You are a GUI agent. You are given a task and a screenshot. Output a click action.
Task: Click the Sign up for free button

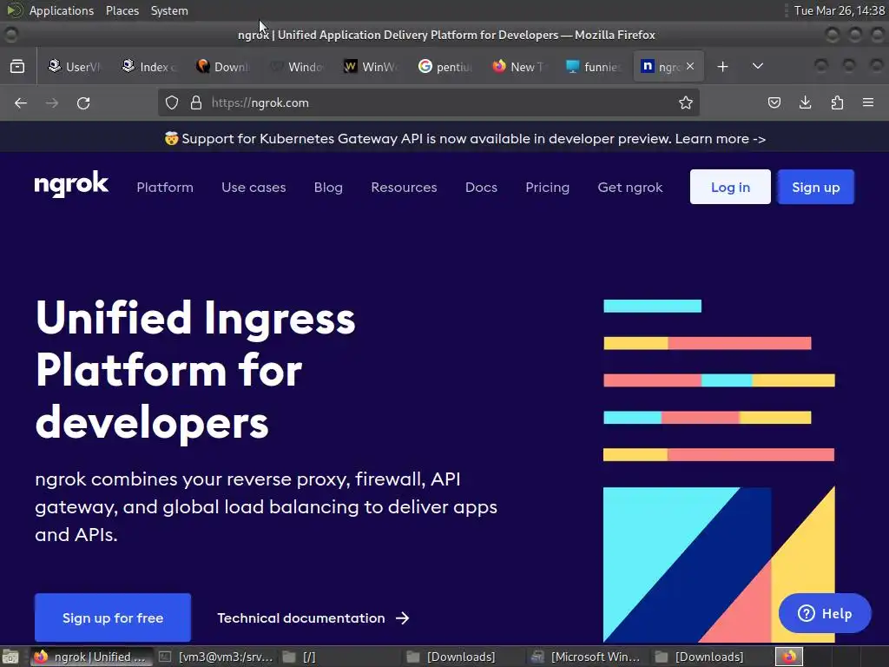[113, 617]
